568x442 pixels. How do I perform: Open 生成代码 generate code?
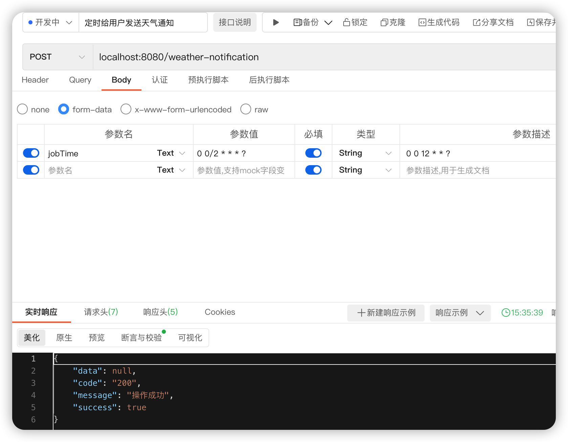(x=439, y=22)
